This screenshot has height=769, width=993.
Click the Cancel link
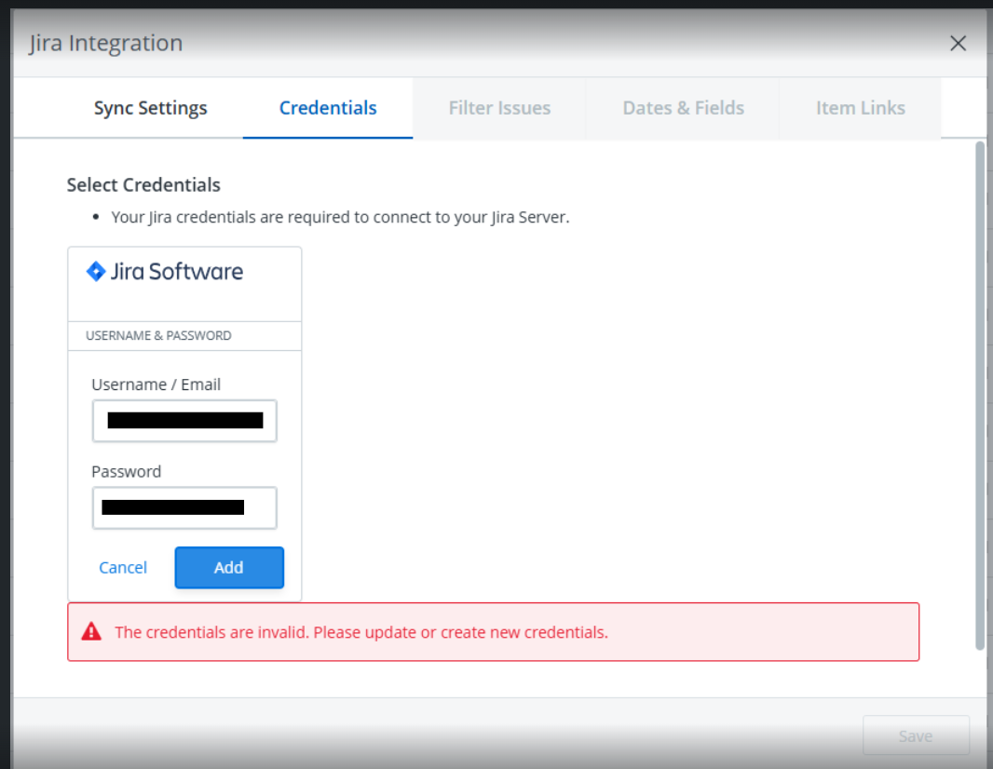pos(123,568)
